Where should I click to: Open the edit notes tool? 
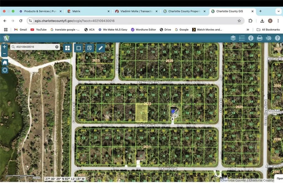click(90, 48)
